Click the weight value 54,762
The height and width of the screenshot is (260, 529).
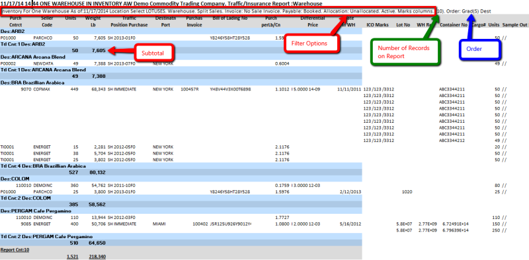99,185
